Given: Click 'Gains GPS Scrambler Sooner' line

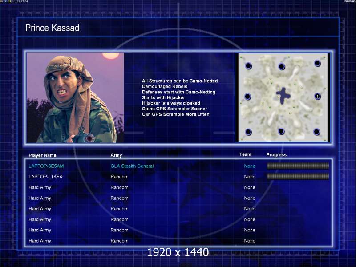Looking at the screenshot, I should point(174,109).
